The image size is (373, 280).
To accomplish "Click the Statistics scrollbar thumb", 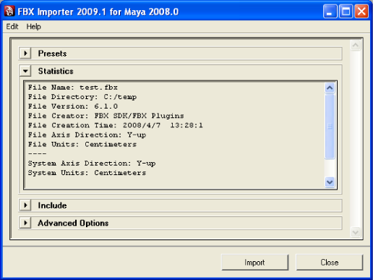I will 330,126.
